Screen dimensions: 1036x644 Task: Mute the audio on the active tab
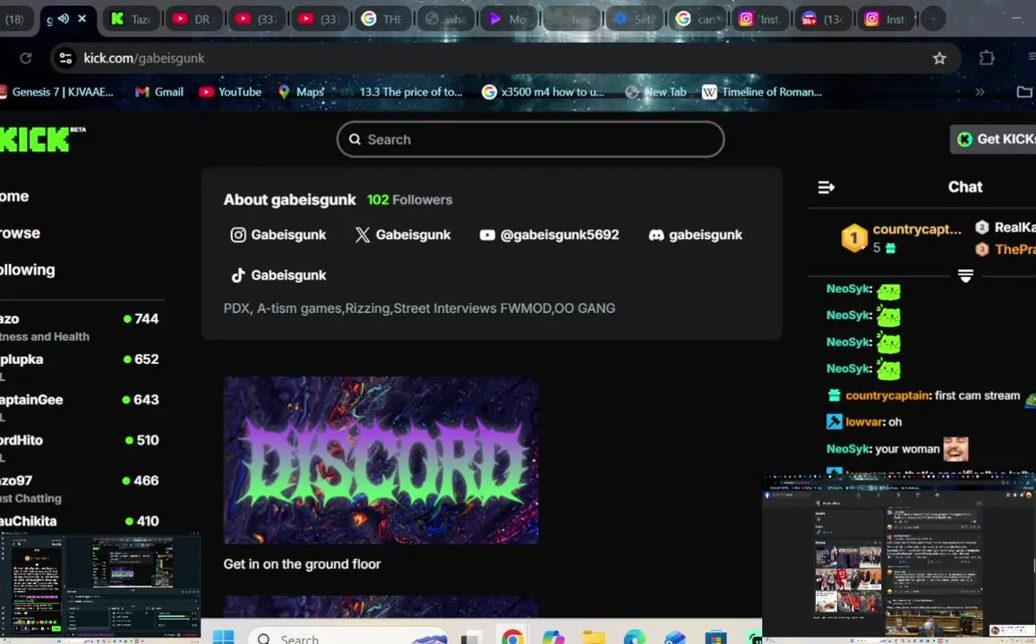click(64, 19)
